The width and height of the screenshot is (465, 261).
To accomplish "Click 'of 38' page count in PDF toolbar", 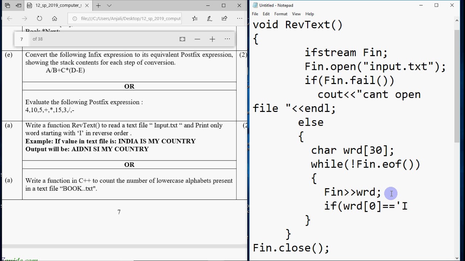I will (38, 39).
